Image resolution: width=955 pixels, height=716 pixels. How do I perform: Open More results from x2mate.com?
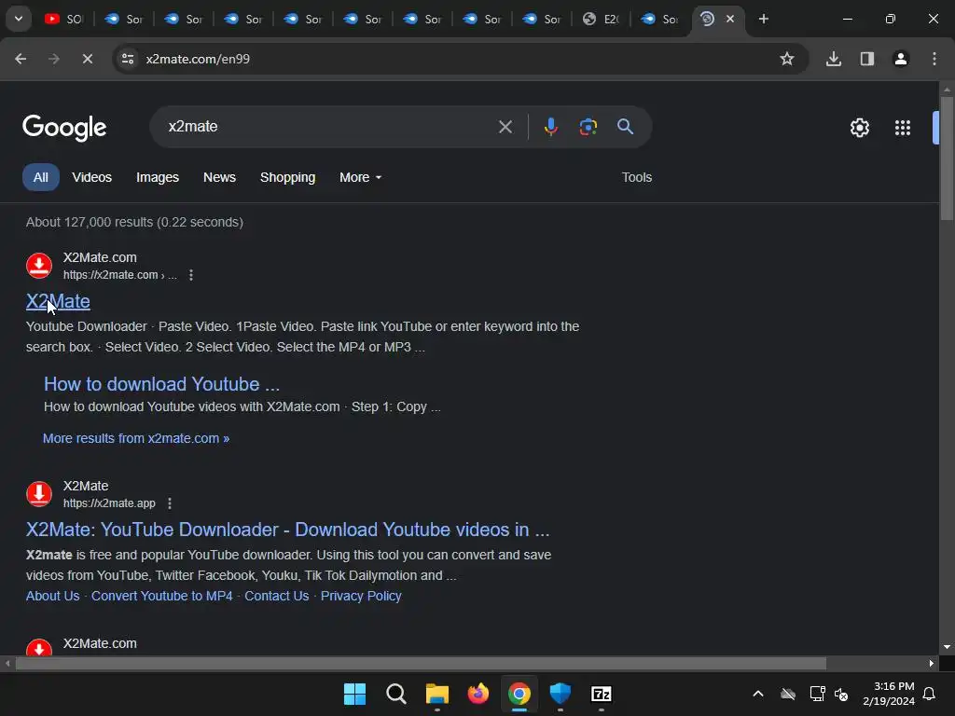pos(136,438)
